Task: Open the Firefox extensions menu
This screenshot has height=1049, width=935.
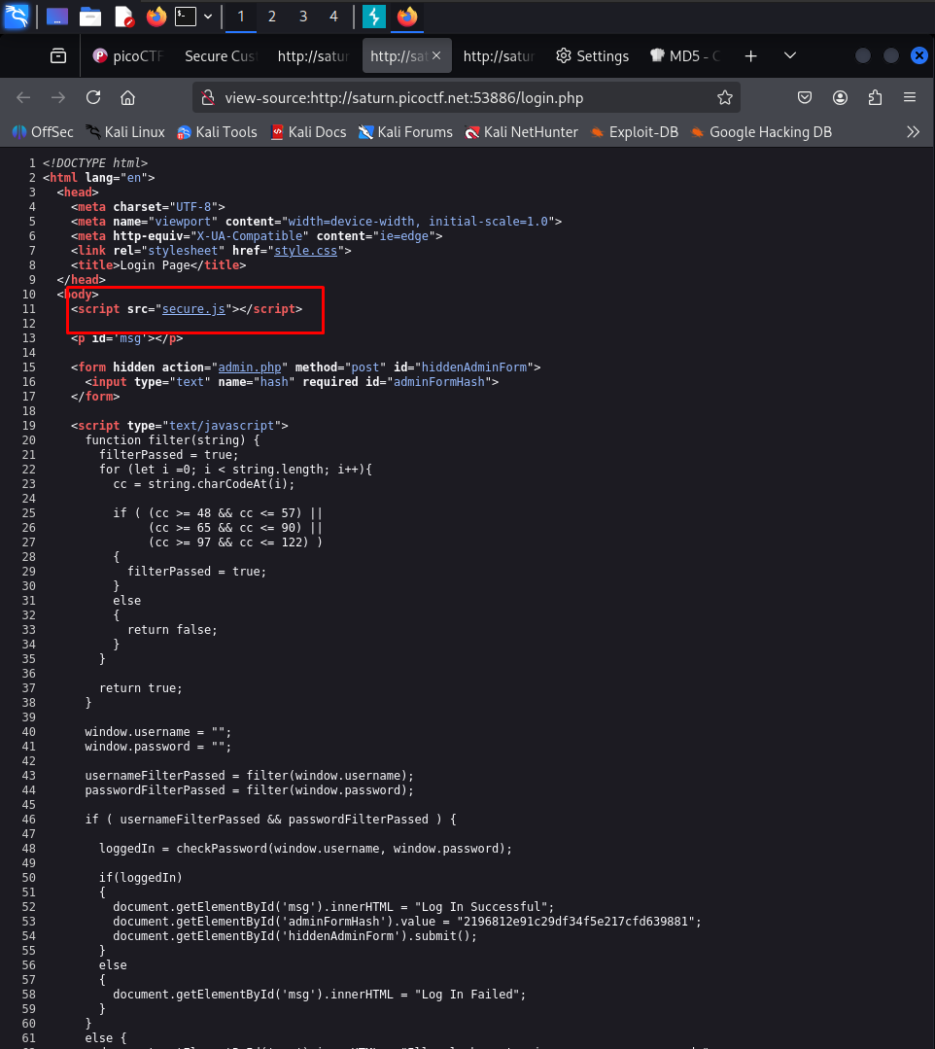Action: point(875,97)
